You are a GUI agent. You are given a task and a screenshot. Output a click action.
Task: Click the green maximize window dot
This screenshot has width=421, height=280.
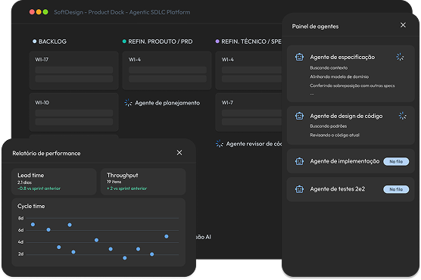pos(45,12)
